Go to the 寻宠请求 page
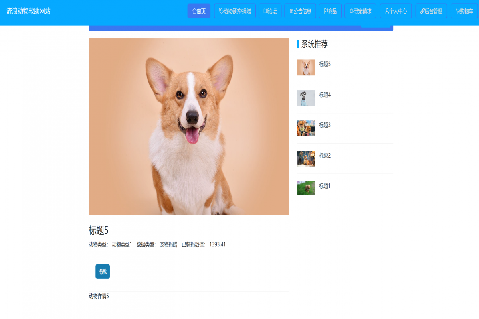 click(360, 11)
